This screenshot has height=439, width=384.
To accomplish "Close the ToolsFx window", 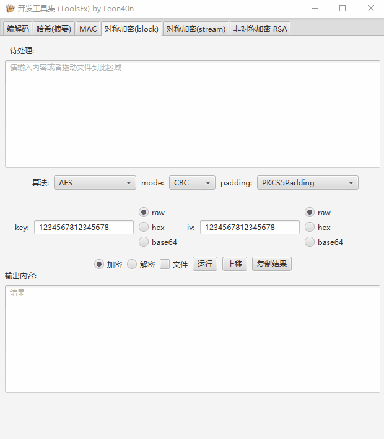I will click(371, 9).
